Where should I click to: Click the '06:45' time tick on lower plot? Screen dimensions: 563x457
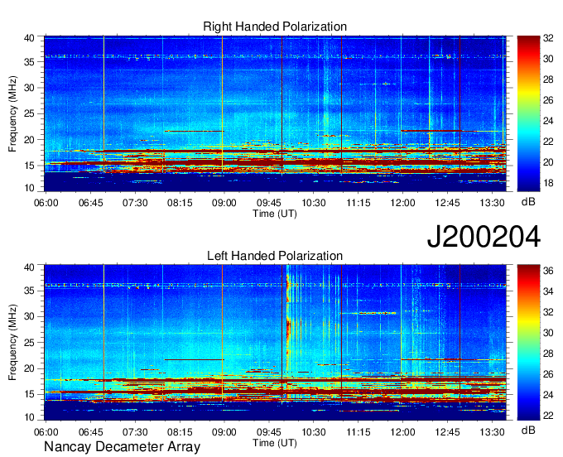click(90, 431)
